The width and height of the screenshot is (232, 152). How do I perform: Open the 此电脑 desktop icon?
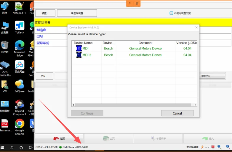4,27
